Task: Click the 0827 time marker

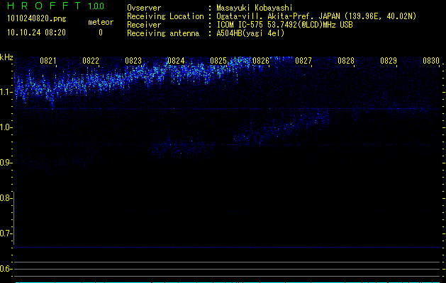Action: pos(303,61)
